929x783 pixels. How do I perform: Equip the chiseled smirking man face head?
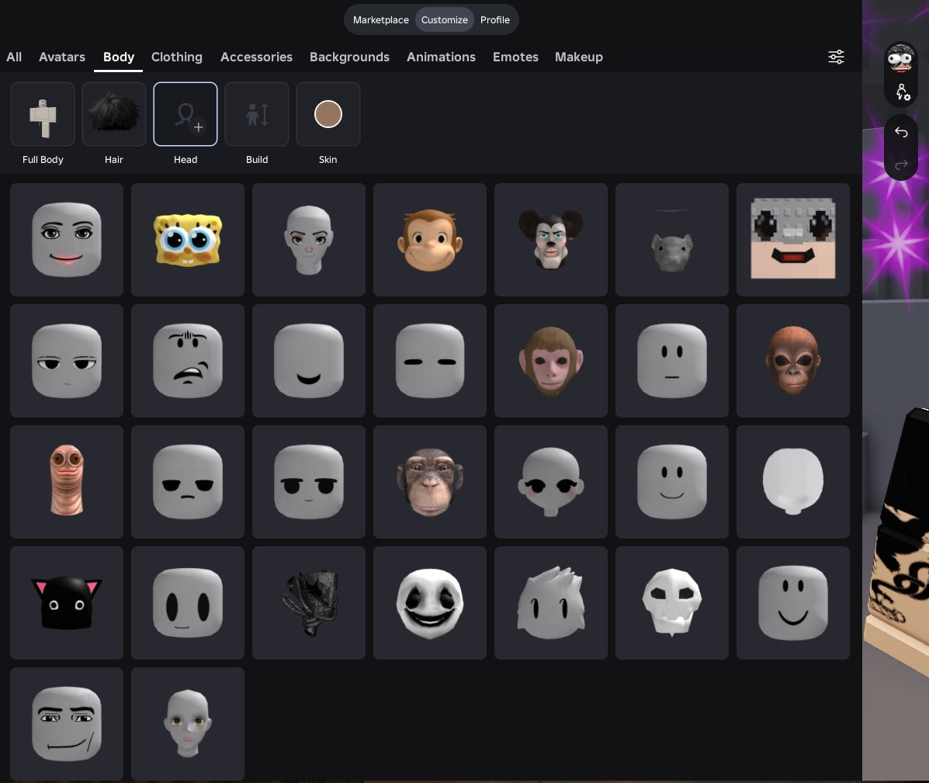(x=67, y=724)
